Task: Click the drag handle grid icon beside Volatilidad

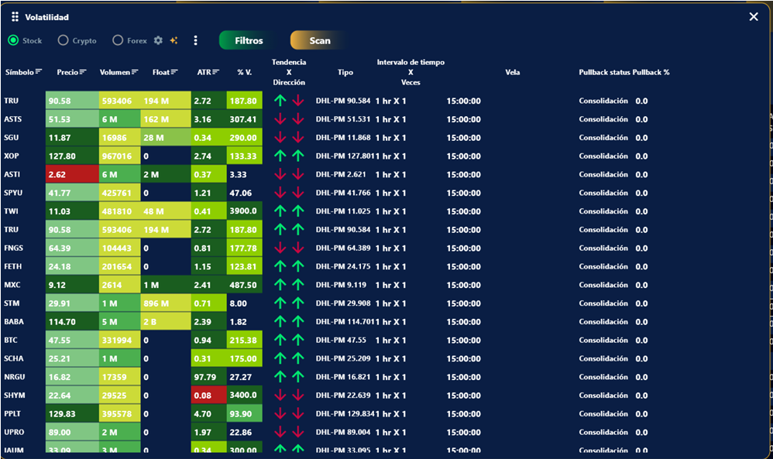Action: [15, 17]
